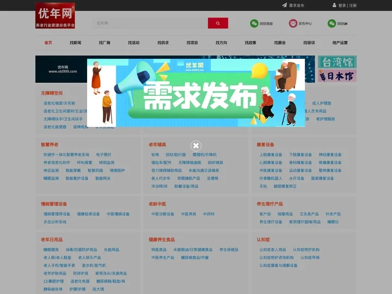Click the 登录 link in the top bar
Viewport: 392px width, 294px height.
click(342, 5)
